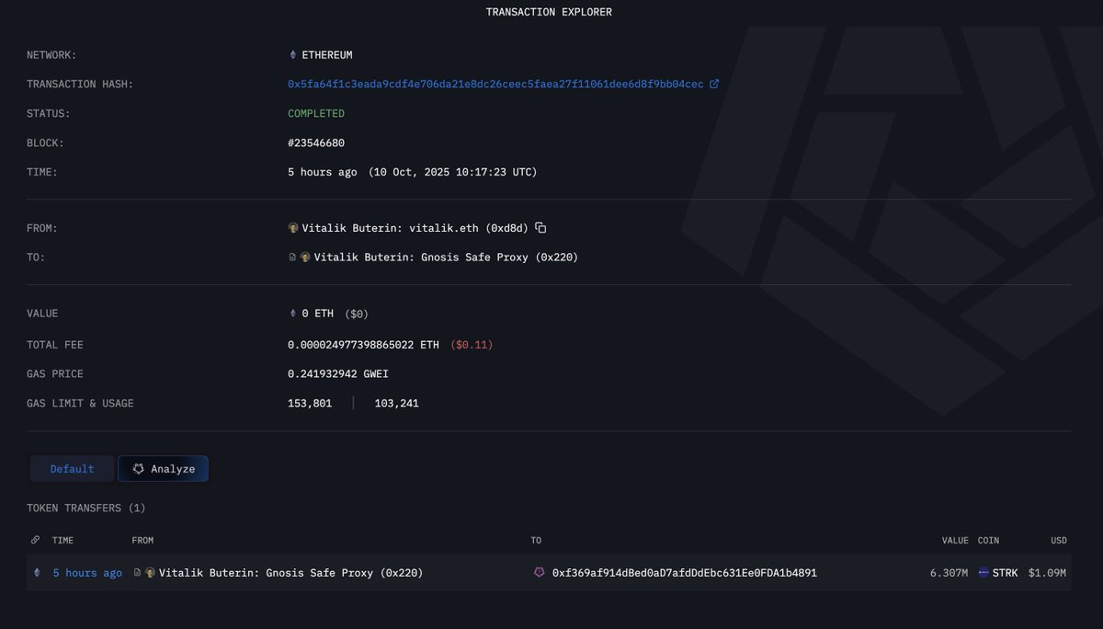Viewport: 1103px width, 629px height.
Task: Sort by the USD column header
Action: [x=1059, y=541]
